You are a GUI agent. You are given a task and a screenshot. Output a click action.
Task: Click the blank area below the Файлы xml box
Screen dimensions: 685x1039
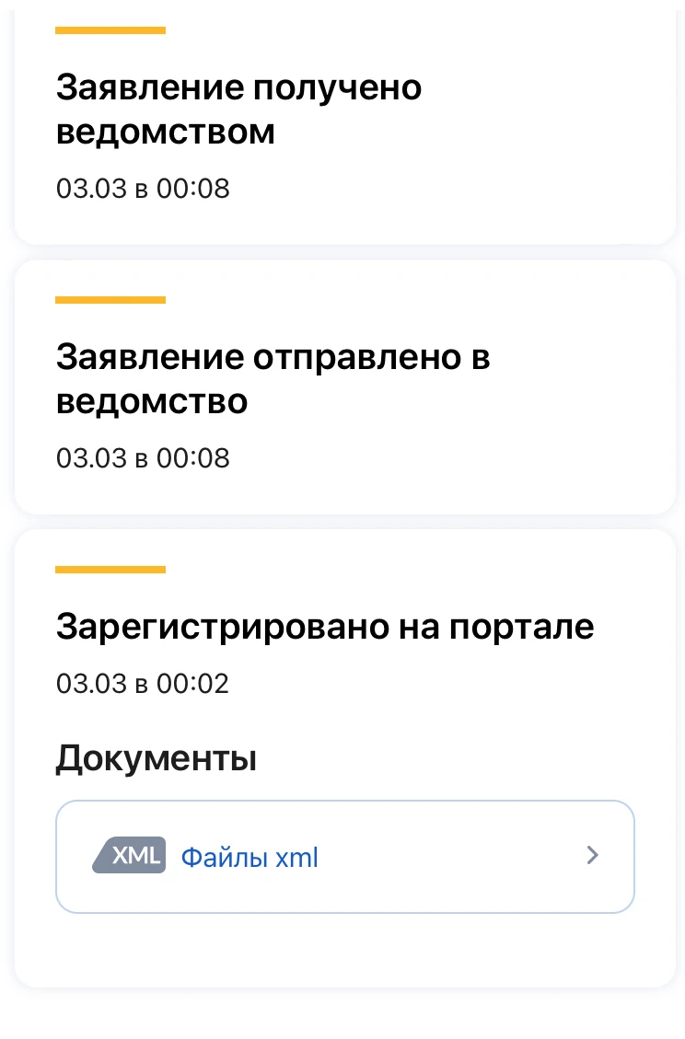345,950
